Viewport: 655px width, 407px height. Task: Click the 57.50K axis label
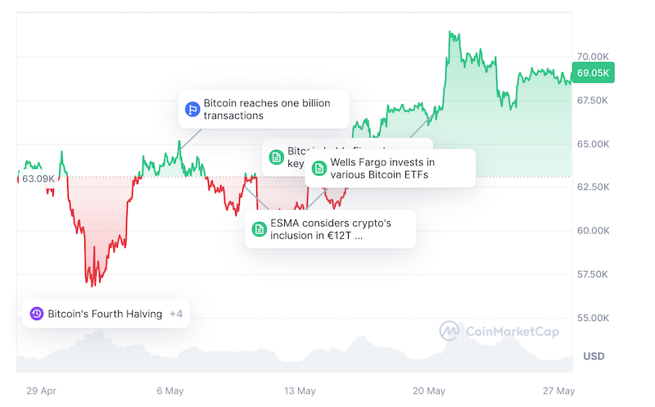[x=592, y=274]
